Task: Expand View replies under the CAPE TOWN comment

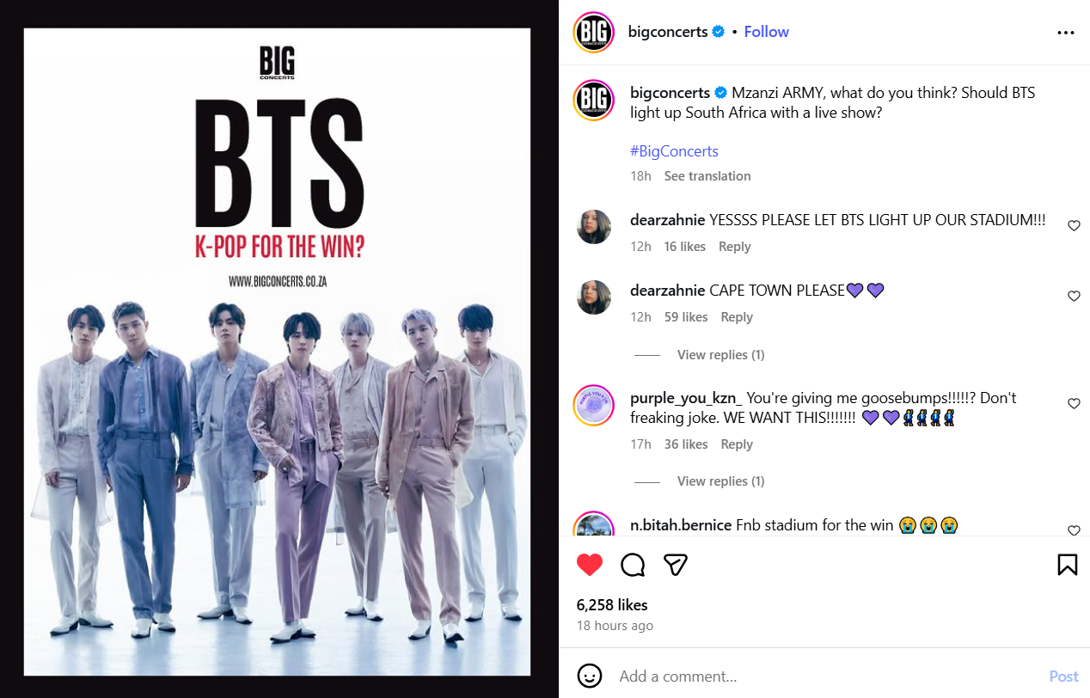Action: coord(720,354)
